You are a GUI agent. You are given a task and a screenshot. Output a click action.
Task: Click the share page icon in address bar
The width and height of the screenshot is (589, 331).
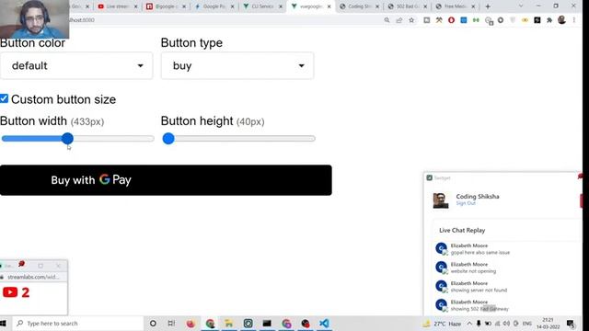399,20
